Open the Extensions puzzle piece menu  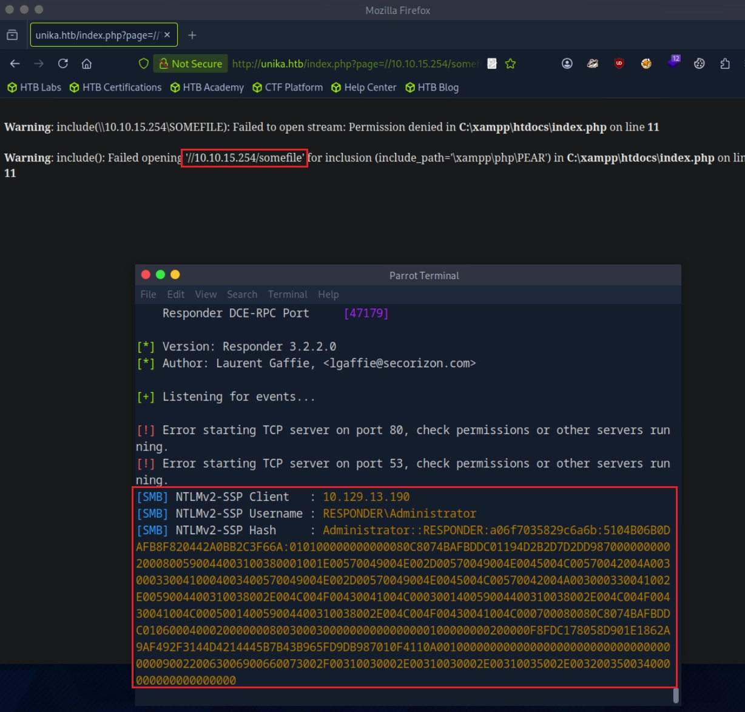(725, 64)
